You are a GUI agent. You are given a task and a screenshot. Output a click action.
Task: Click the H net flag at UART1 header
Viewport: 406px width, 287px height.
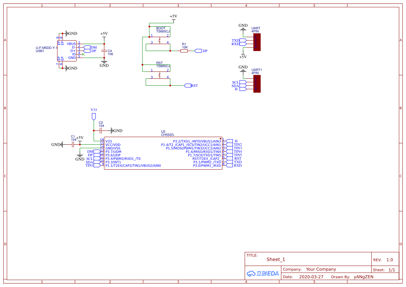tap(243, 89)
